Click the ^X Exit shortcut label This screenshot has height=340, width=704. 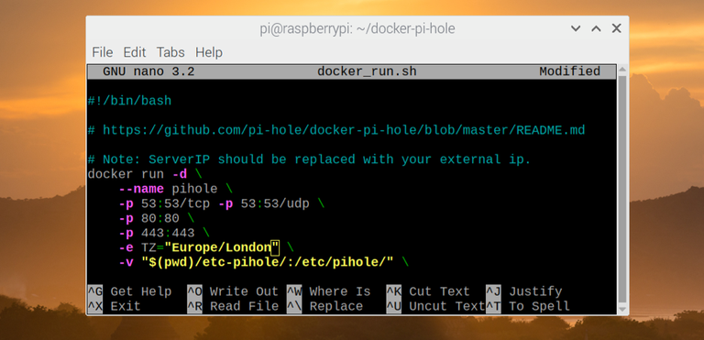click(x=115, y=306)
